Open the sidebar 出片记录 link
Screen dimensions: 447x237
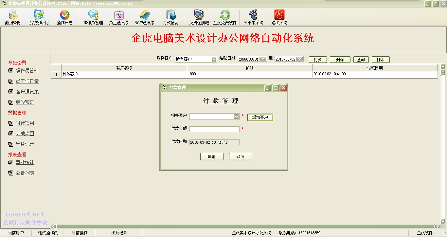[25, 144]
